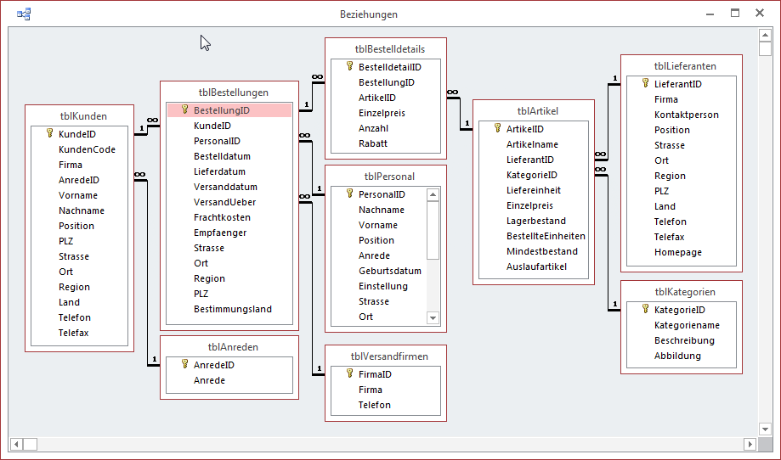The height and width of the screenshot is (460, 781).
Task: Click the key icon beside LieferantID
Action: pyautogui.click(x=645, y=84)
